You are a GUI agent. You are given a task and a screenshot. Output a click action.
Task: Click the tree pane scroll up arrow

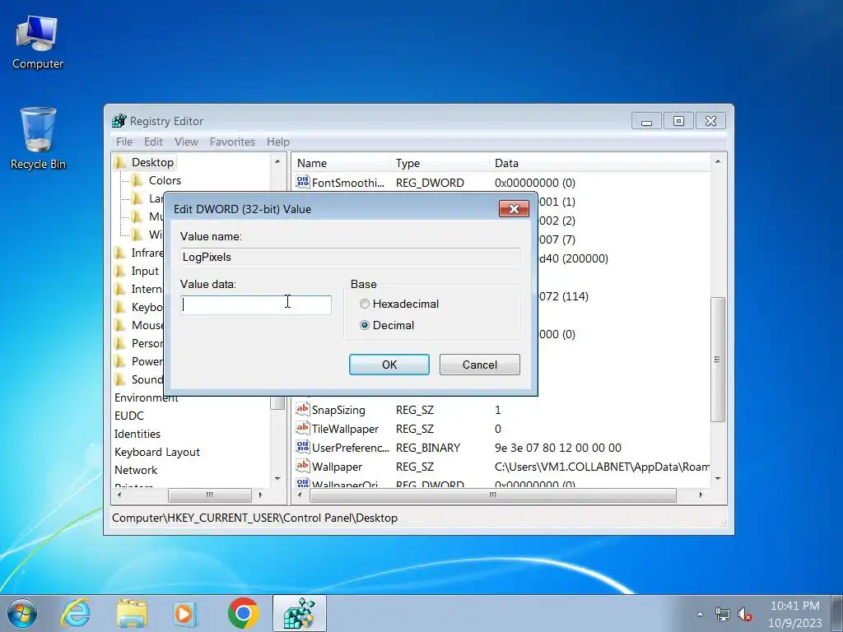click(277, 161)
